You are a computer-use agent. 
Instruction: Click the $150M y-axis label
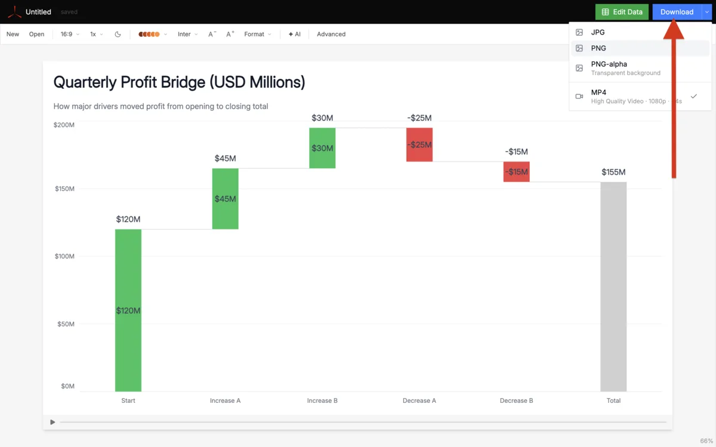[x=64, y=189]
